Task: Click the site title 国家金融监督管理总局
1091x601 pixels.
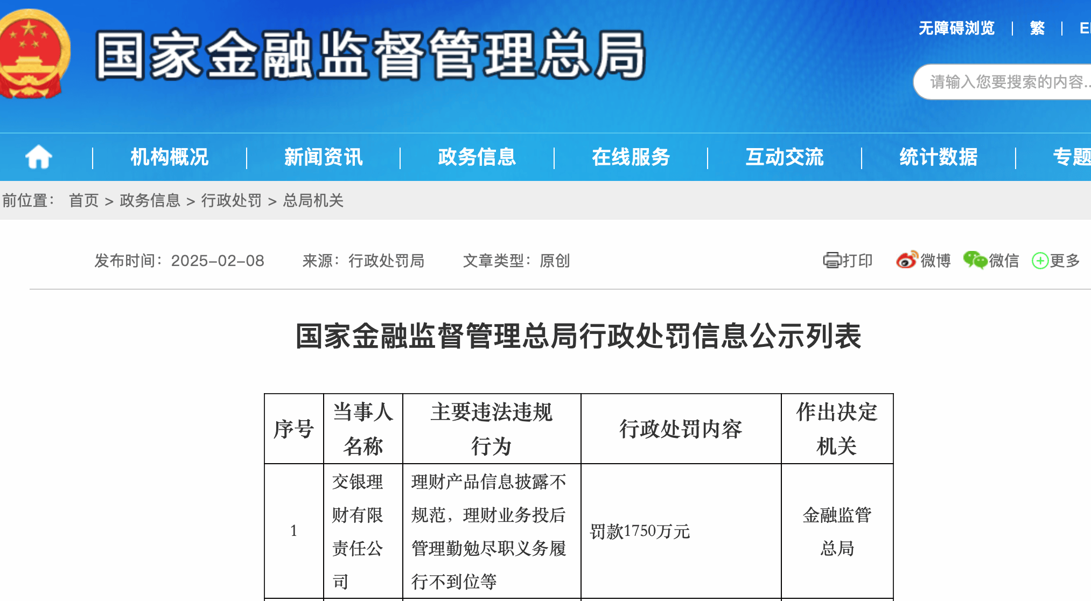Action: 371,55
